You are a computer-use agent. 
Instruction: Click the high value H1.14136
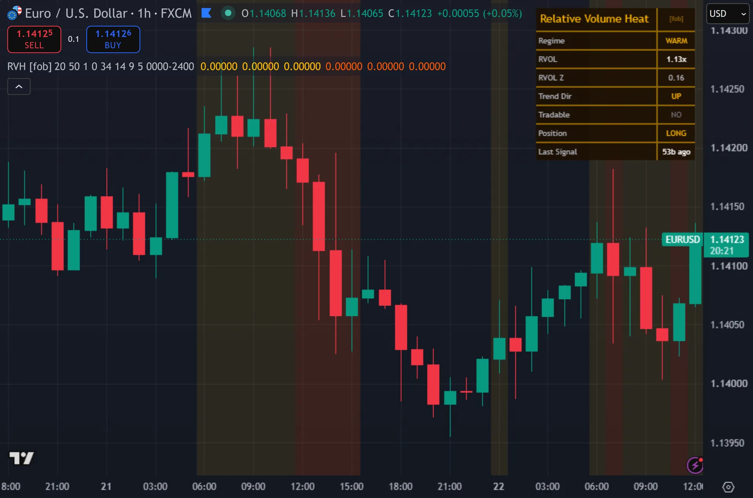pos(313,14)
